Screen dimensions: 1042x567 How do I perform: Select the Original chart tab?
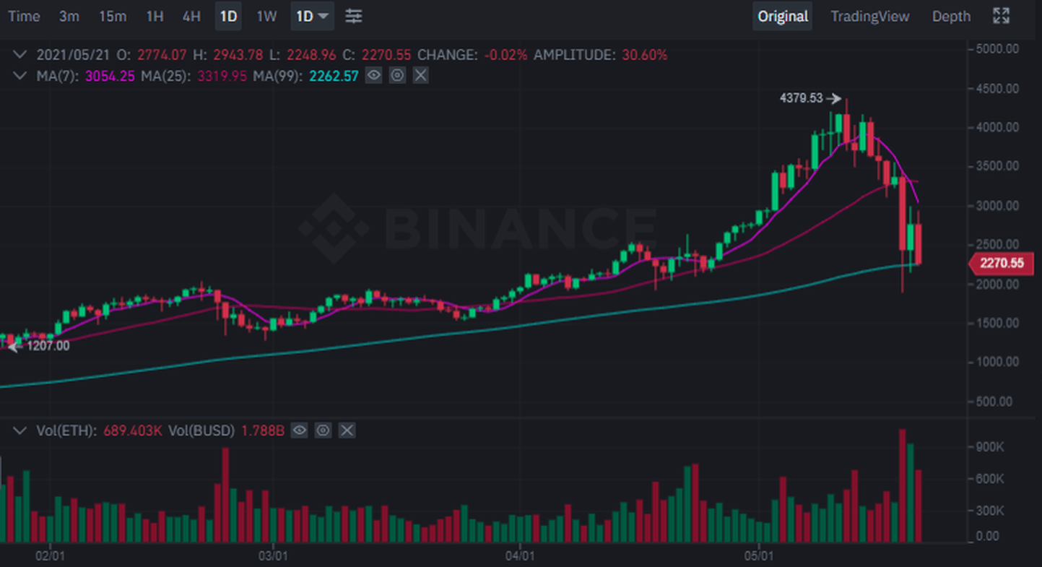coord(783,16)
